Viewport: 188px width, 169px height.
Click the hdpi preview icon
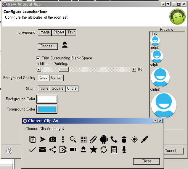click(x=160, y=77)
